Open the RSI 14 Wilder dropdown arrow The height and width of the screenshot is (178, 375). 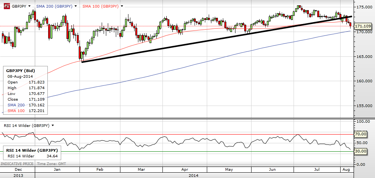click(53, 125)
